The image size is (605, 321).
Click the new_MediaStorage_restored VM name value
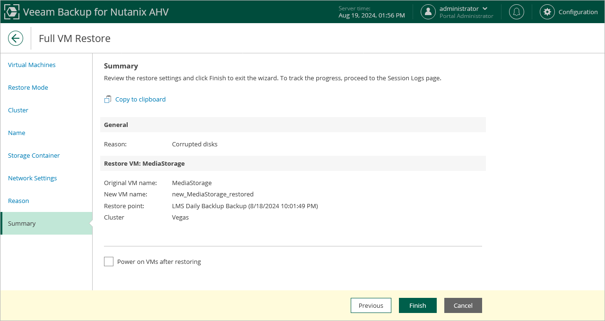click(213, 194)
